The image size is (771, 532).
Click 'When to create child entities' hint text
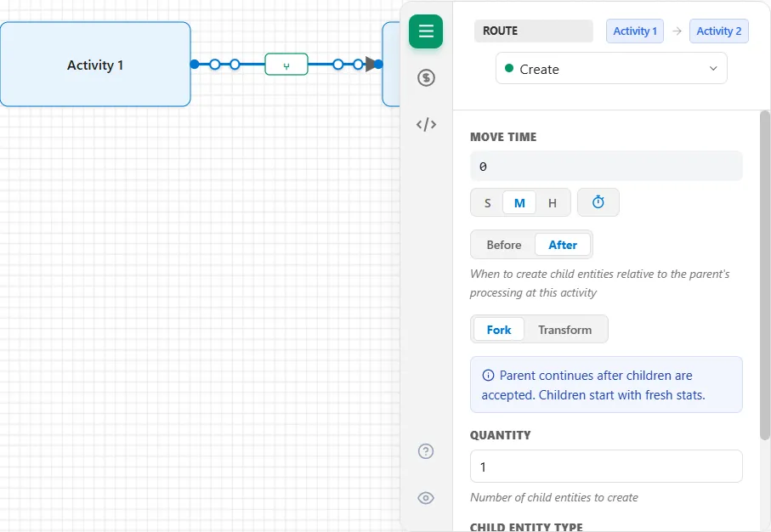point(599,283)
